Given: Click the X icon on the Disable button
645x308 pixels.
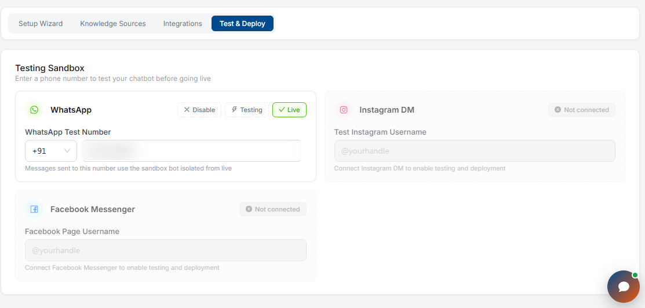Looking at the screenshot, I should 187,110.
